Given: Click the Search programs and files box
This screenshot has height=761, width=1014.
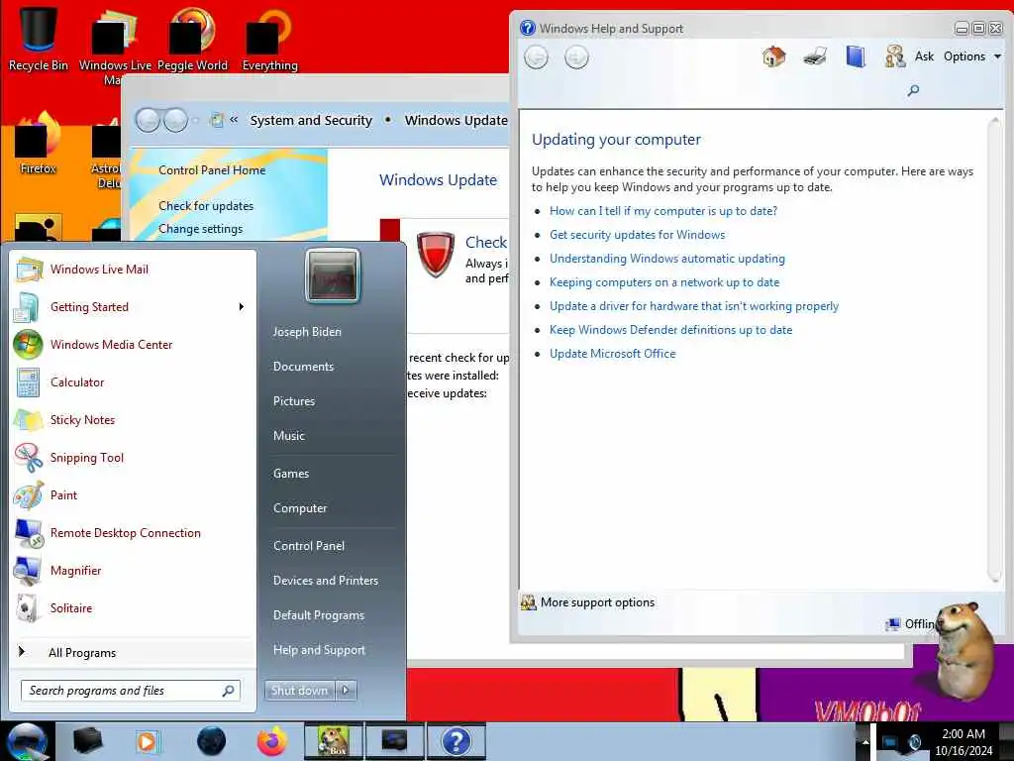Looking at the screenshot, I should click(130, 691).
